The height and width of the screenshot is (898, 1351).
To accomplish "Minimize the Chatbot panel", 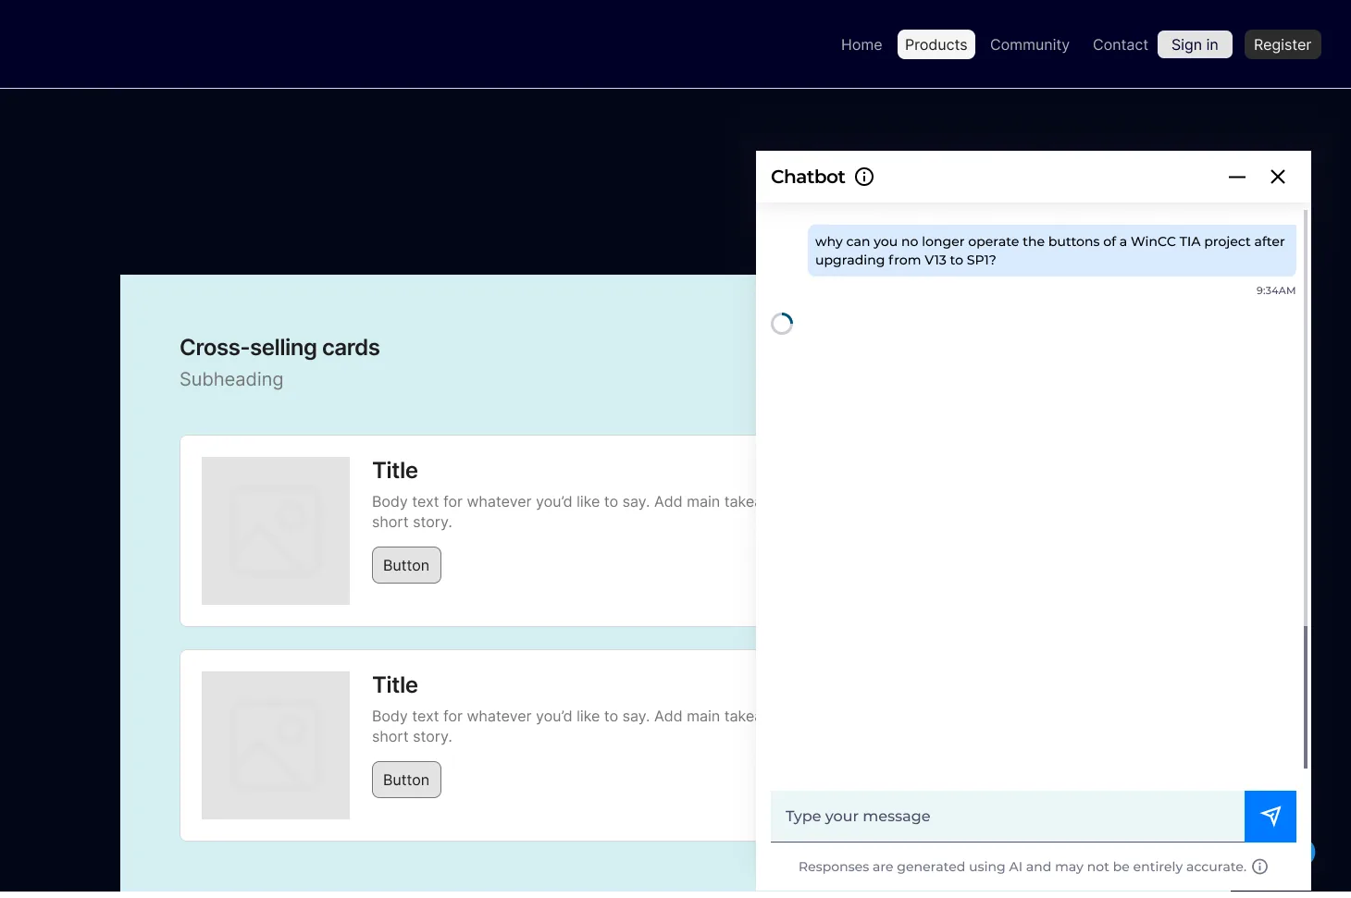I will pos(1237,177).
